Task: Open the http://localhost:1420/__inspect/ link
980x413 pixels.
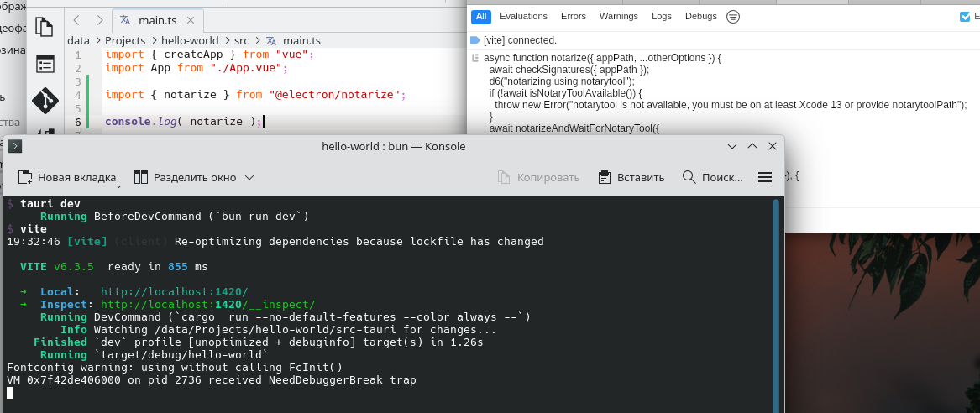Action: pos(208,304)
